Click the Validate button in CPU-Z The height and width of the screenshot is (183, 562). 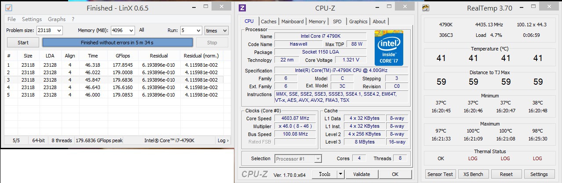pyautogui.click(x=361, y=174)
